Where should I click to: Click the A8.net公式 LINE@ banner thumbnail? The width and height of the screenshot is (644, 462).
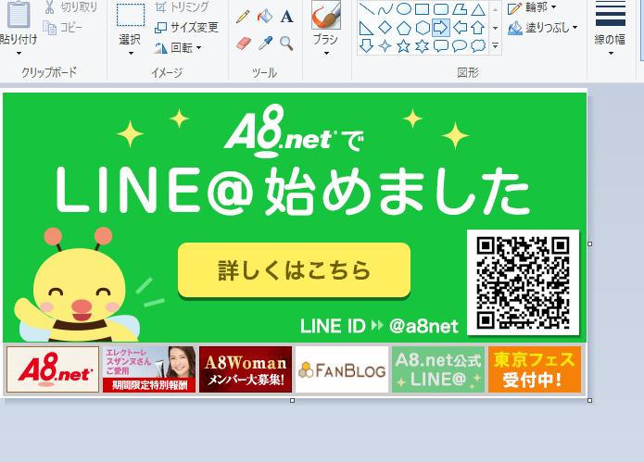[x=438, y=369]
